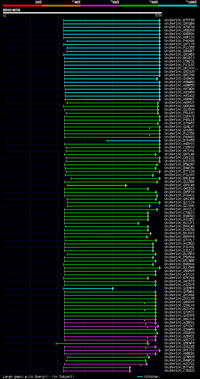The image size is (200, 379).
Task: Open hit UniRef100_P12355
Action: point(179,48)
